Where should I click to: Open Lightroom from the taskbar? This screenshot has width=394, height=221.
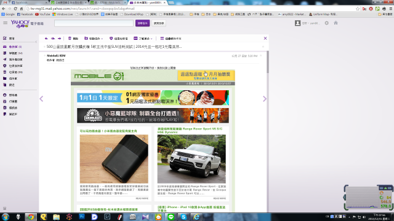pyautogui.click(x=107, y=217)
